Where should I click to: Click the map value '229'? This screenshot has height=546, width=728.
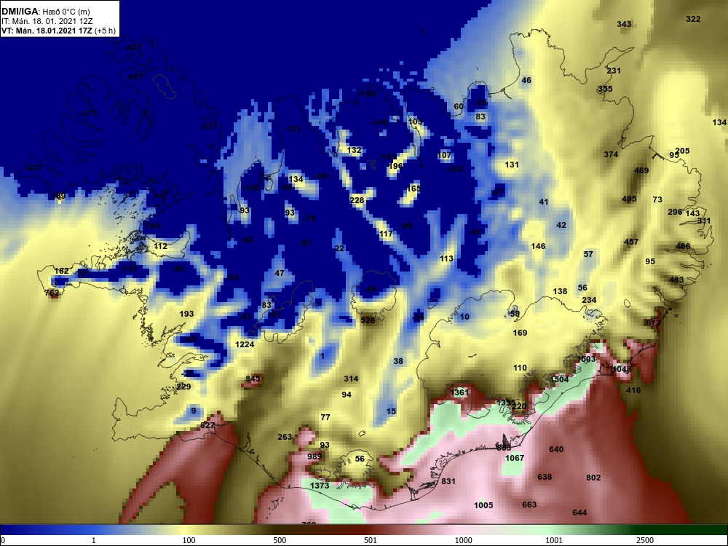pos(184,387)
